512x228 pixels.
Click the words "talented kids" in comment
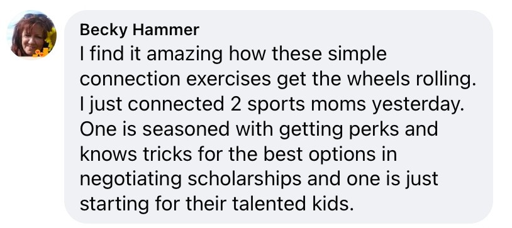(293, 205)
